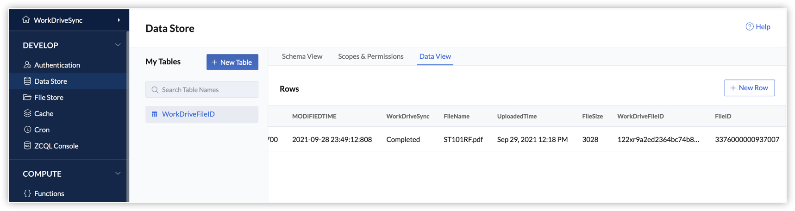The width and height of the screenshot is (795, 211).
Task: Collapse the COMPUTE section chevron
Action: point(118,174)
